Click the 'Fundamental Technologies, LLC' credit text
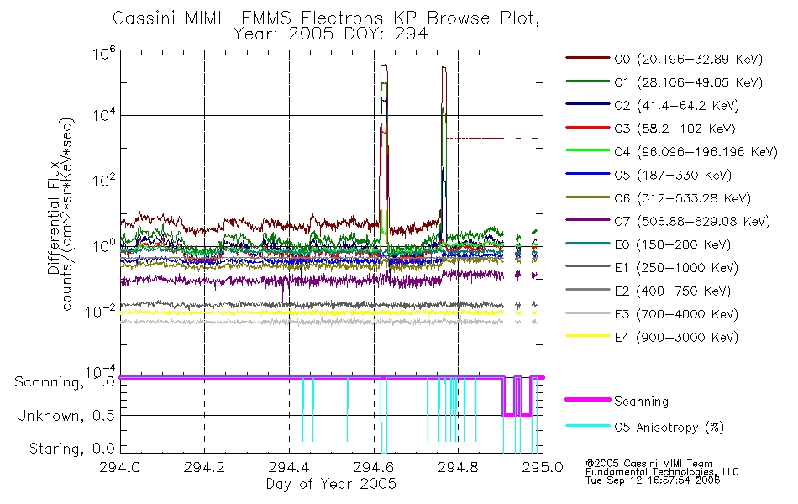Viewport: 798px width, 504px height. (662, 472)
